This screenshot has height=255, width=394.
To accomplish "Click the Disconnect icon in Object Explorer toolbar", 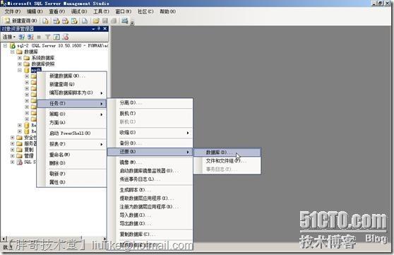I will 30,37.
